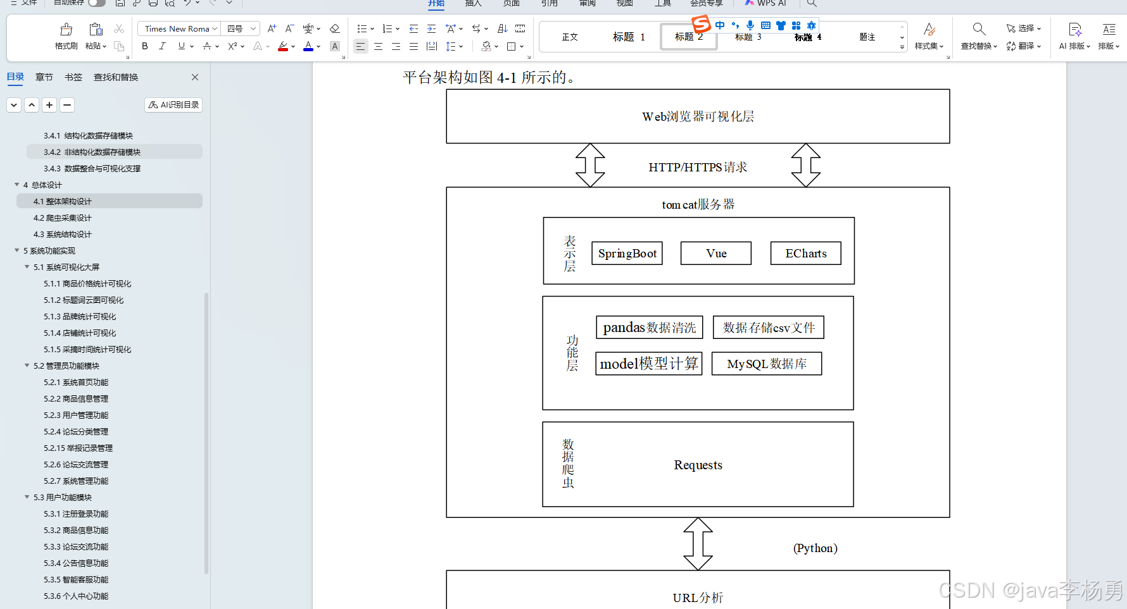Viewport: 1127px width, 609px height.
Task: Apply blue font color swatch
Action: pyautogui.click(x=308, y=46)
